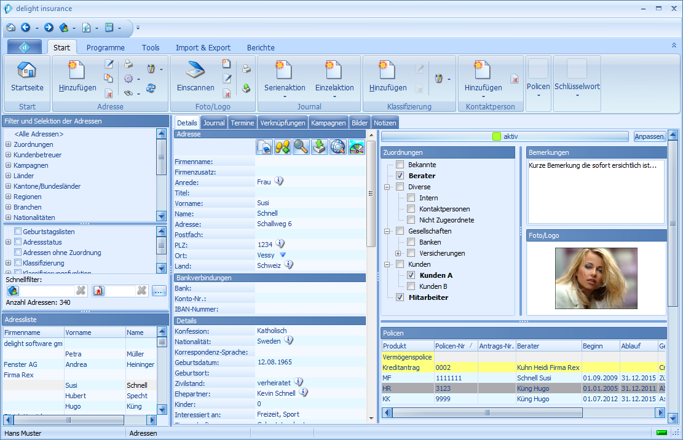Click the Startseite house icon
683x440 pixels.
pyautogui.click(x=27, y=69)
